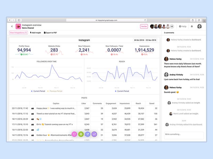
Task: Click Andrey Vinitsky's avatar on holiday comment
Action: point(166,75)
